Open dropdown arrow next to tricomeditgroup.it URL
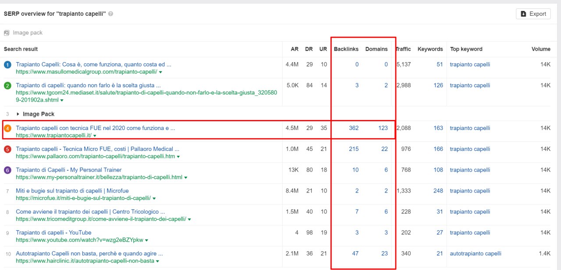Screen dimensions: 561x270 pos(189,219)
